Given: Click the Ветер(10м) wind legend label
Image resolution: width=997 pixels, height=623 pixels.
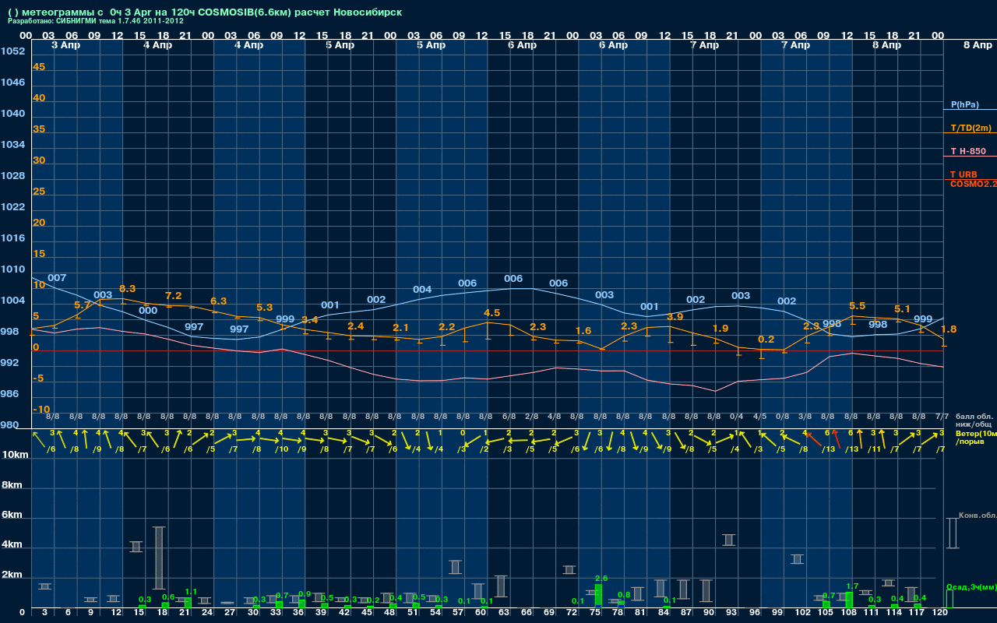Looking at the screenshot, I should (x=975, y=433).
